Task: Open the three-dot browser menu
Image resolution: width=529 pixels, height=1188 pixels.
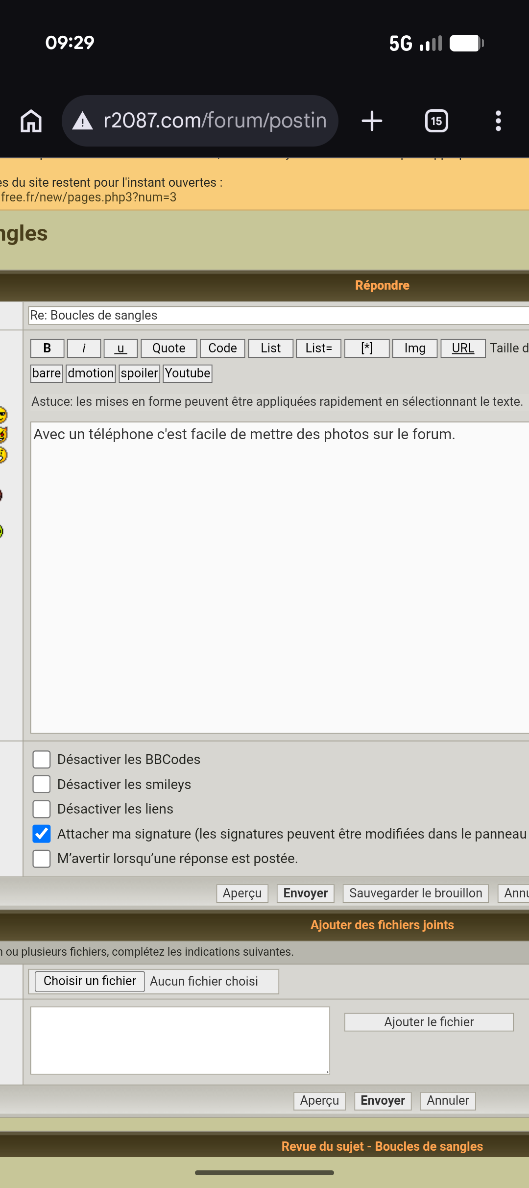Action: tap(498, 121)
